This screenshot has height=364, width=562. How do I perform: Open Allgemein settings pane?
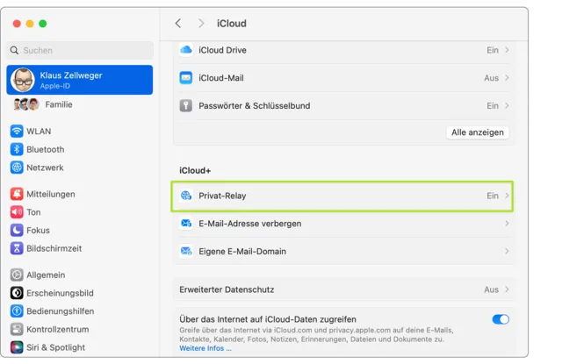click(80, 275)
